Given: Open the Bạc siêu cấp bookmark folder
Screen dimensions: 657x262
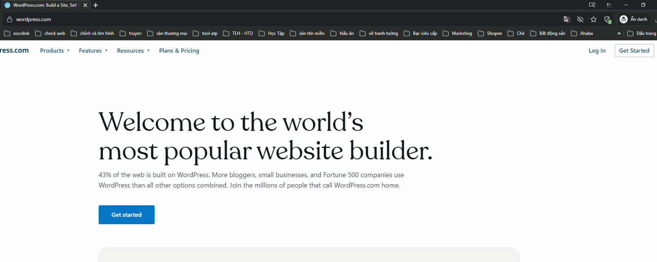Looking at the screenshot, I should (420, 33).
